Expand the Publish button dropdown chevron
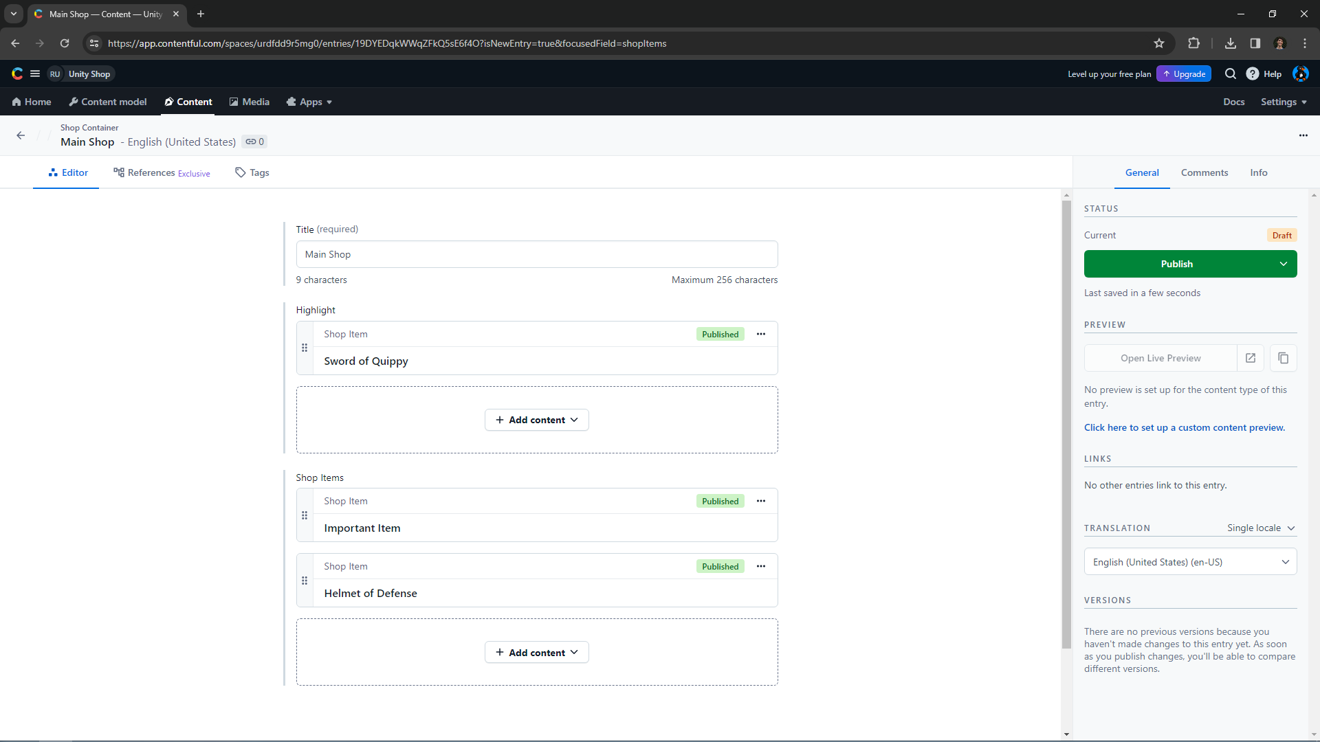Image resolution: width=1320 pixels, height=742 pixels. click(1284, 264)
